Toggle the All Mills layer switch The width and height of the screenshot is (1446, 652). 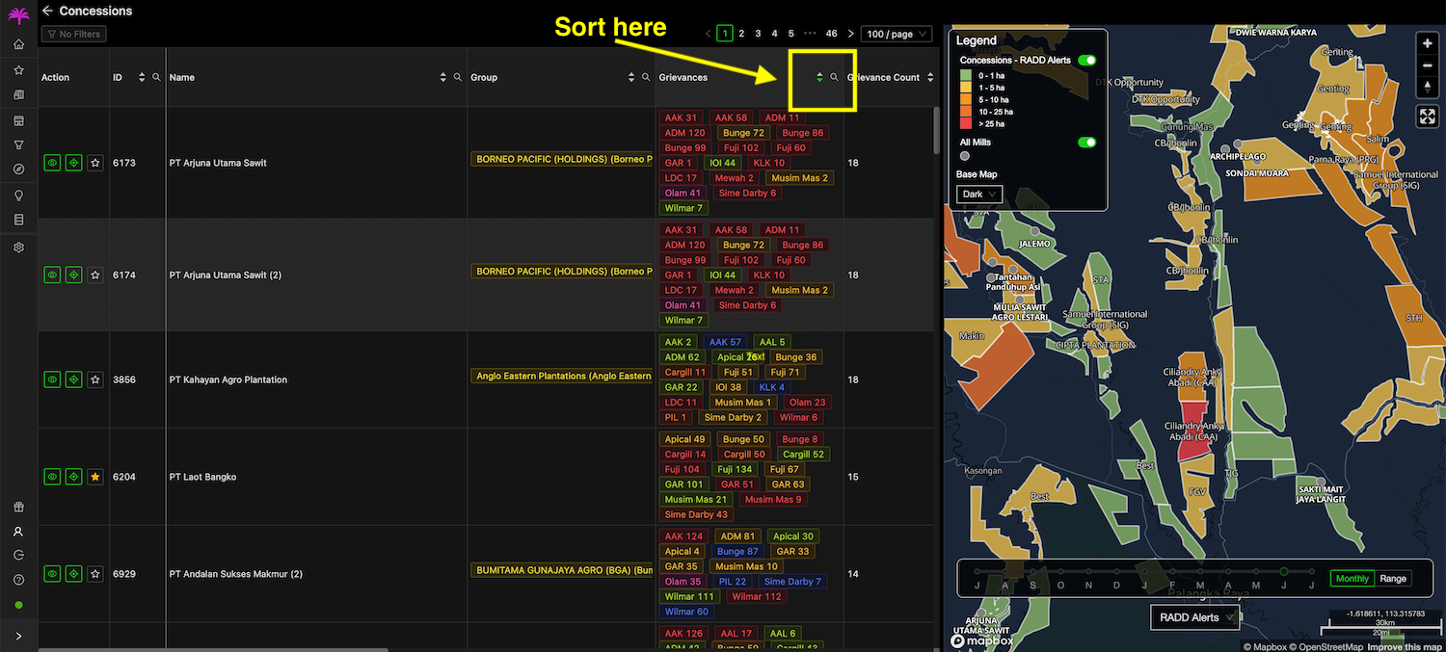[x=1087, y=142]
